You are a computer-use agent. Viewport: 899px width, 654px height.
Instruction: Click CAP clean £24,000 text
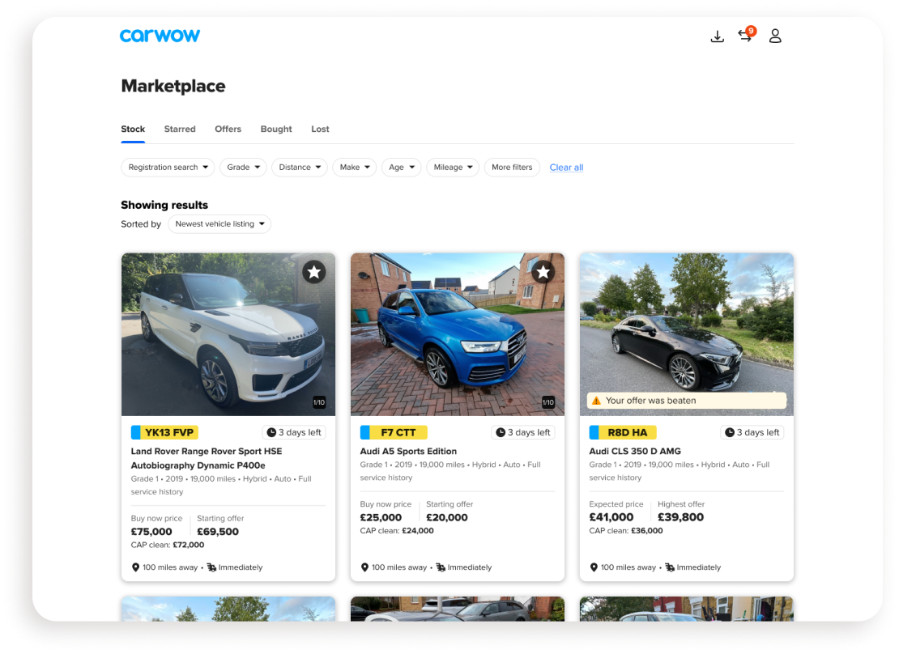pos(397,531)
